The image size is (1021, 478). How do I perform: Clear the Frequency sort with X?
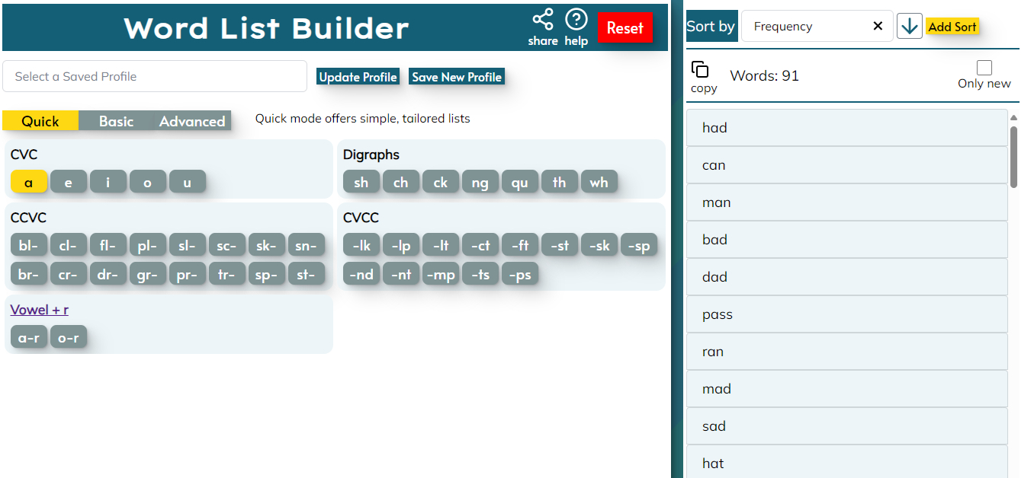(x=878, y=26)
